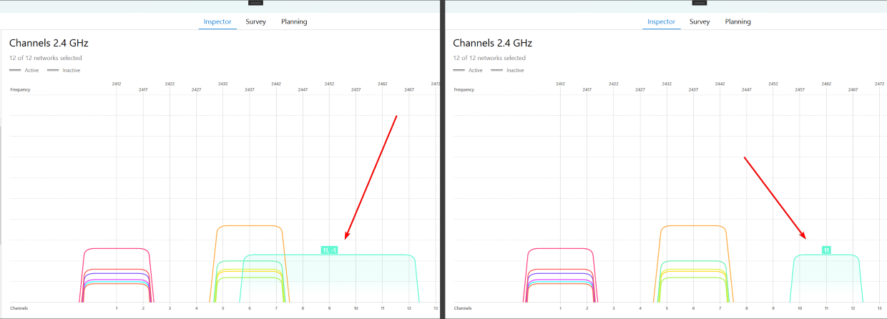The height and width of the screenshot is (319, 887).
Task: Click the 2462 frequency label in the right chart
Action: click(x=826, y=84)
